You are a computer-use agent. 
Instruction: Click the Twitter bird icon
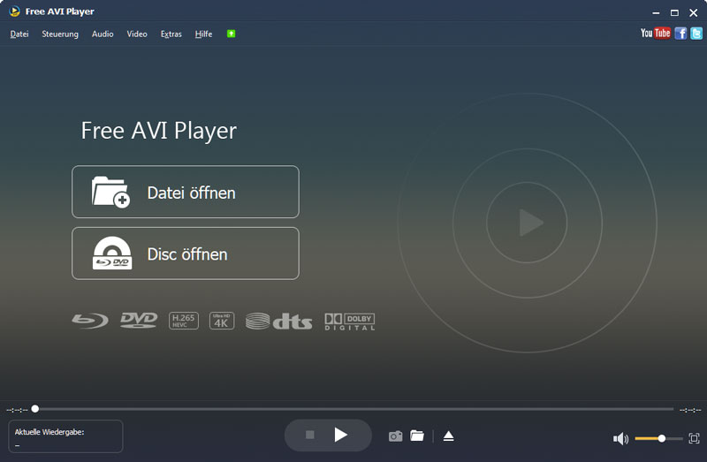pos(696,34)
